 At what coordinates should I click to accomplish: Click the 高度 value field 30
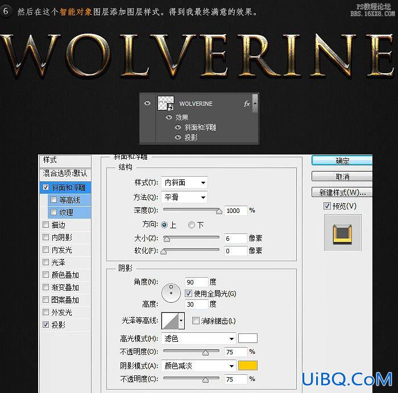(x=197, y=304)
